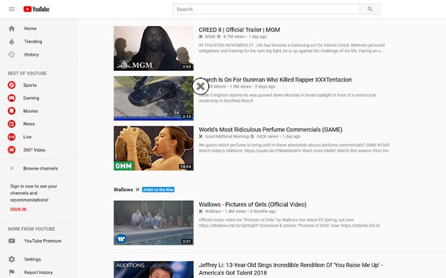Click the X next to Wallows heading
This screenshot has height=278, width=446.
(x=137, y=190)
